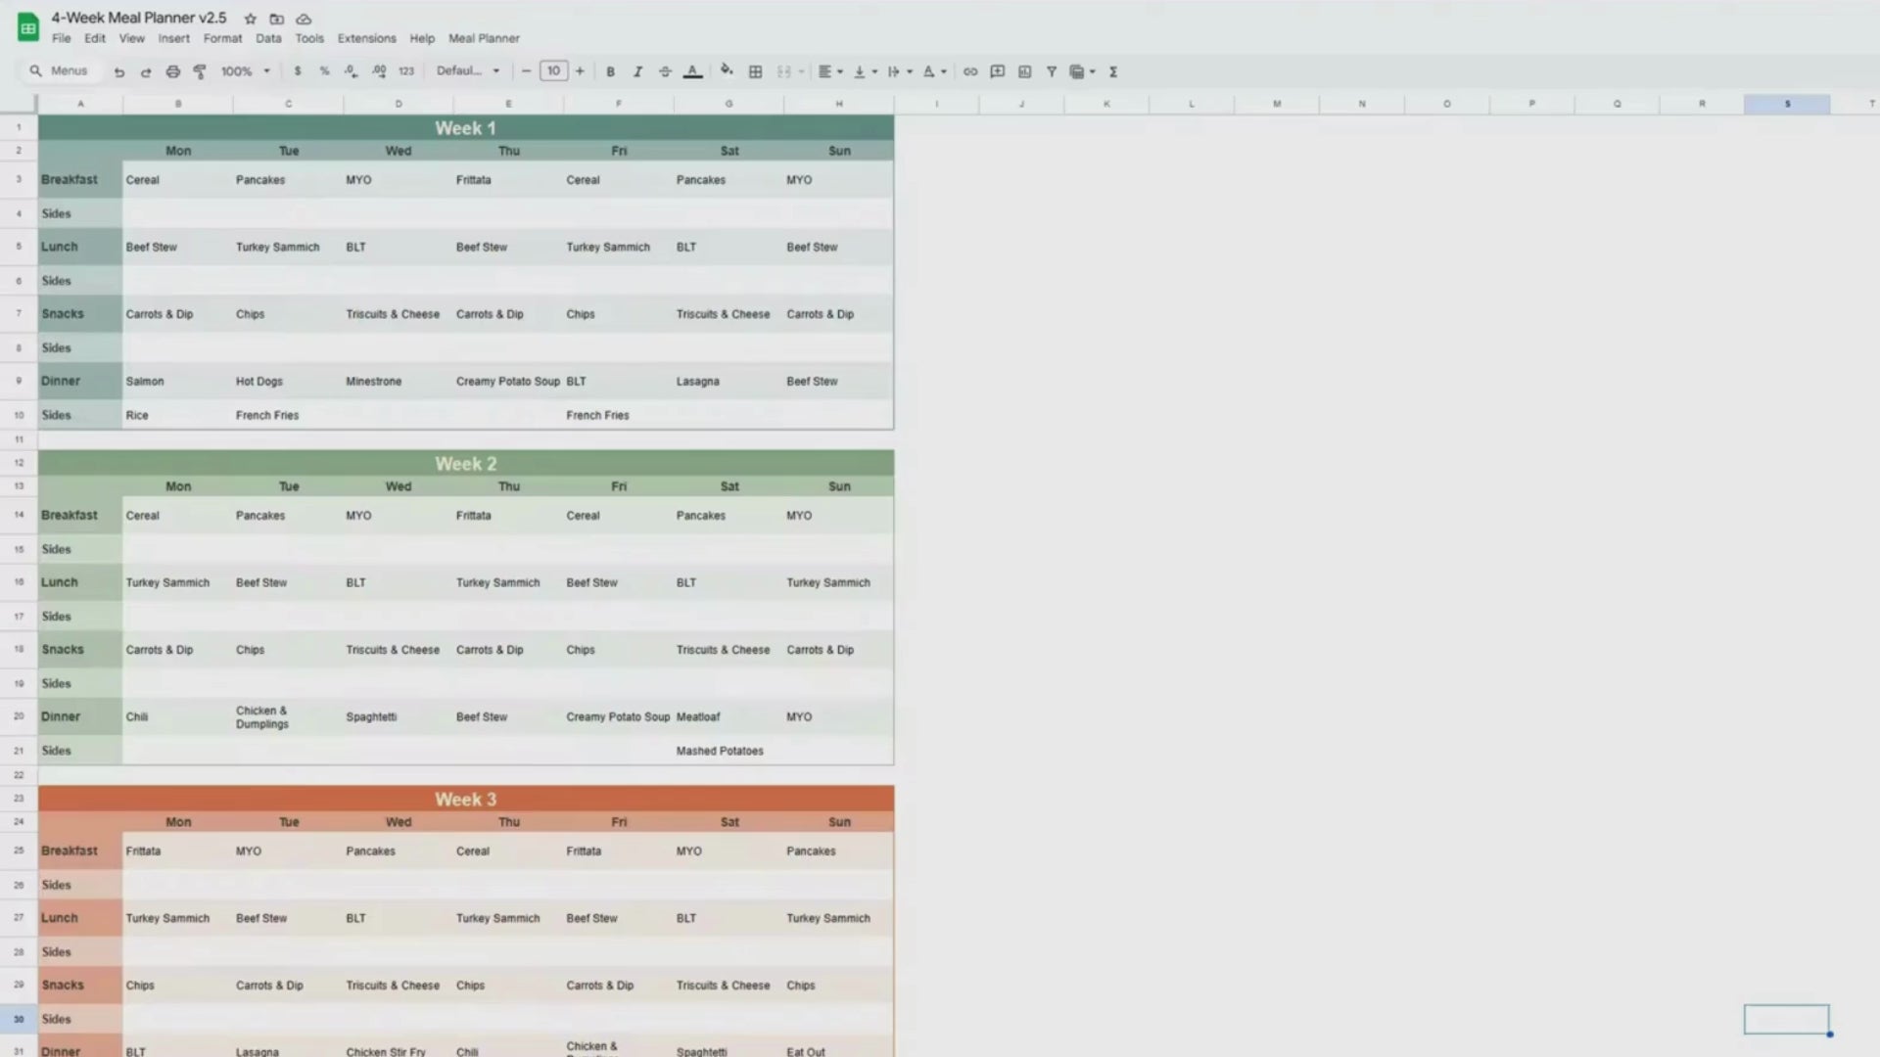Click the print icon
The width and height of the screenshot is (1880, 1057).
[x=173, y=71]
